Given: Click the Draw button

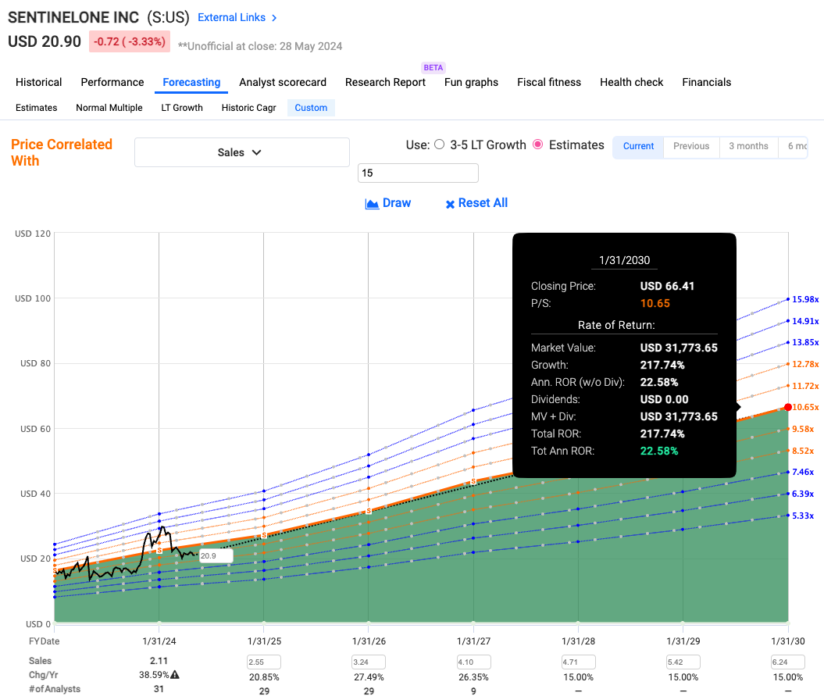Looking at the screenshot, I should [388, 203].
